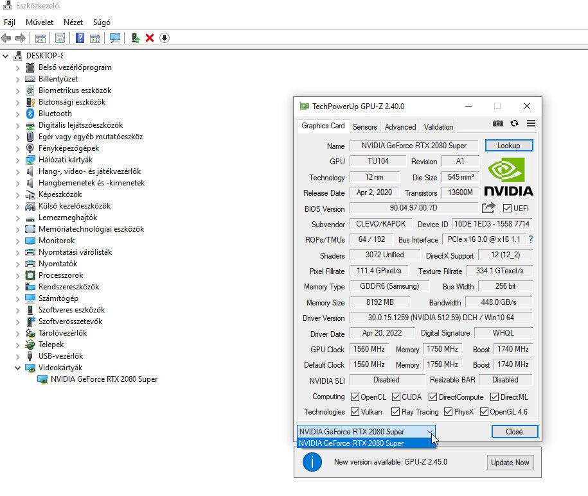Expand the Rendszereszközök category
Image resolution: width=588 pixels, height=496 pixels.
coord(17,287)
